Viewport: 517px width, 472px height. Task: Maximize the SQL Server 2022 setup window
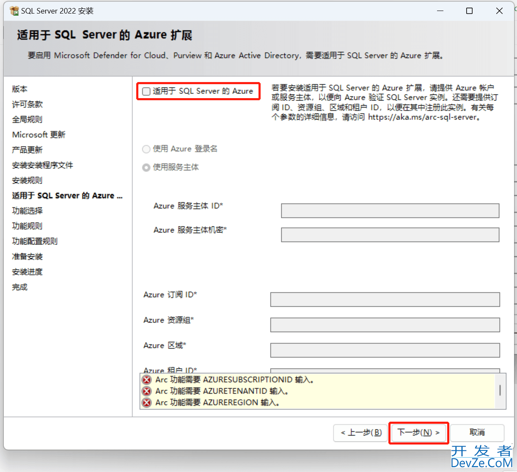tap(469, 11)
